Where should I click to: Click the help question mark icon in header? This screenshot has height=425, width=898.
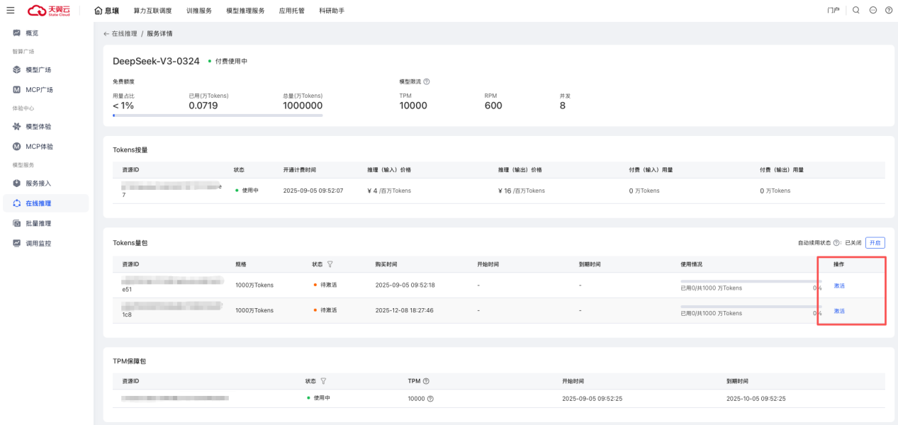[889, 11]
